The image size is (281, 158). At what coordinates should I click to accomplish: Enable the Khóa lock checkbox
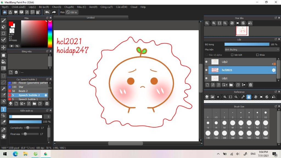(x=257, y=55)
